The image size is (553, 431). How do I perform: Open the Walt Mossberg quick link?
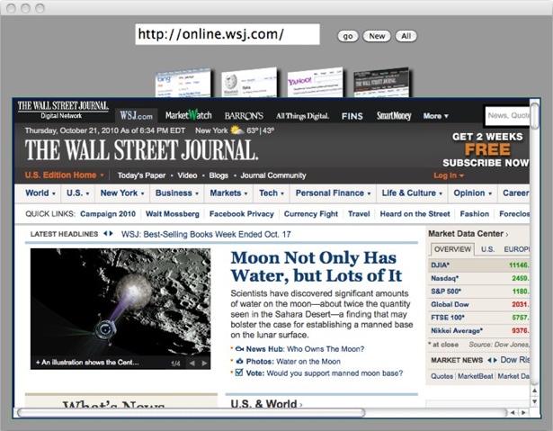(173, 214)
